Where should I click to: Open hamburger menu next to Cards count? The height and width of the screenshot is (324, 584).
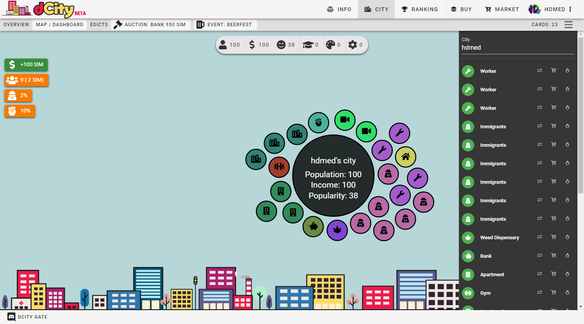[x=569, y=25]
